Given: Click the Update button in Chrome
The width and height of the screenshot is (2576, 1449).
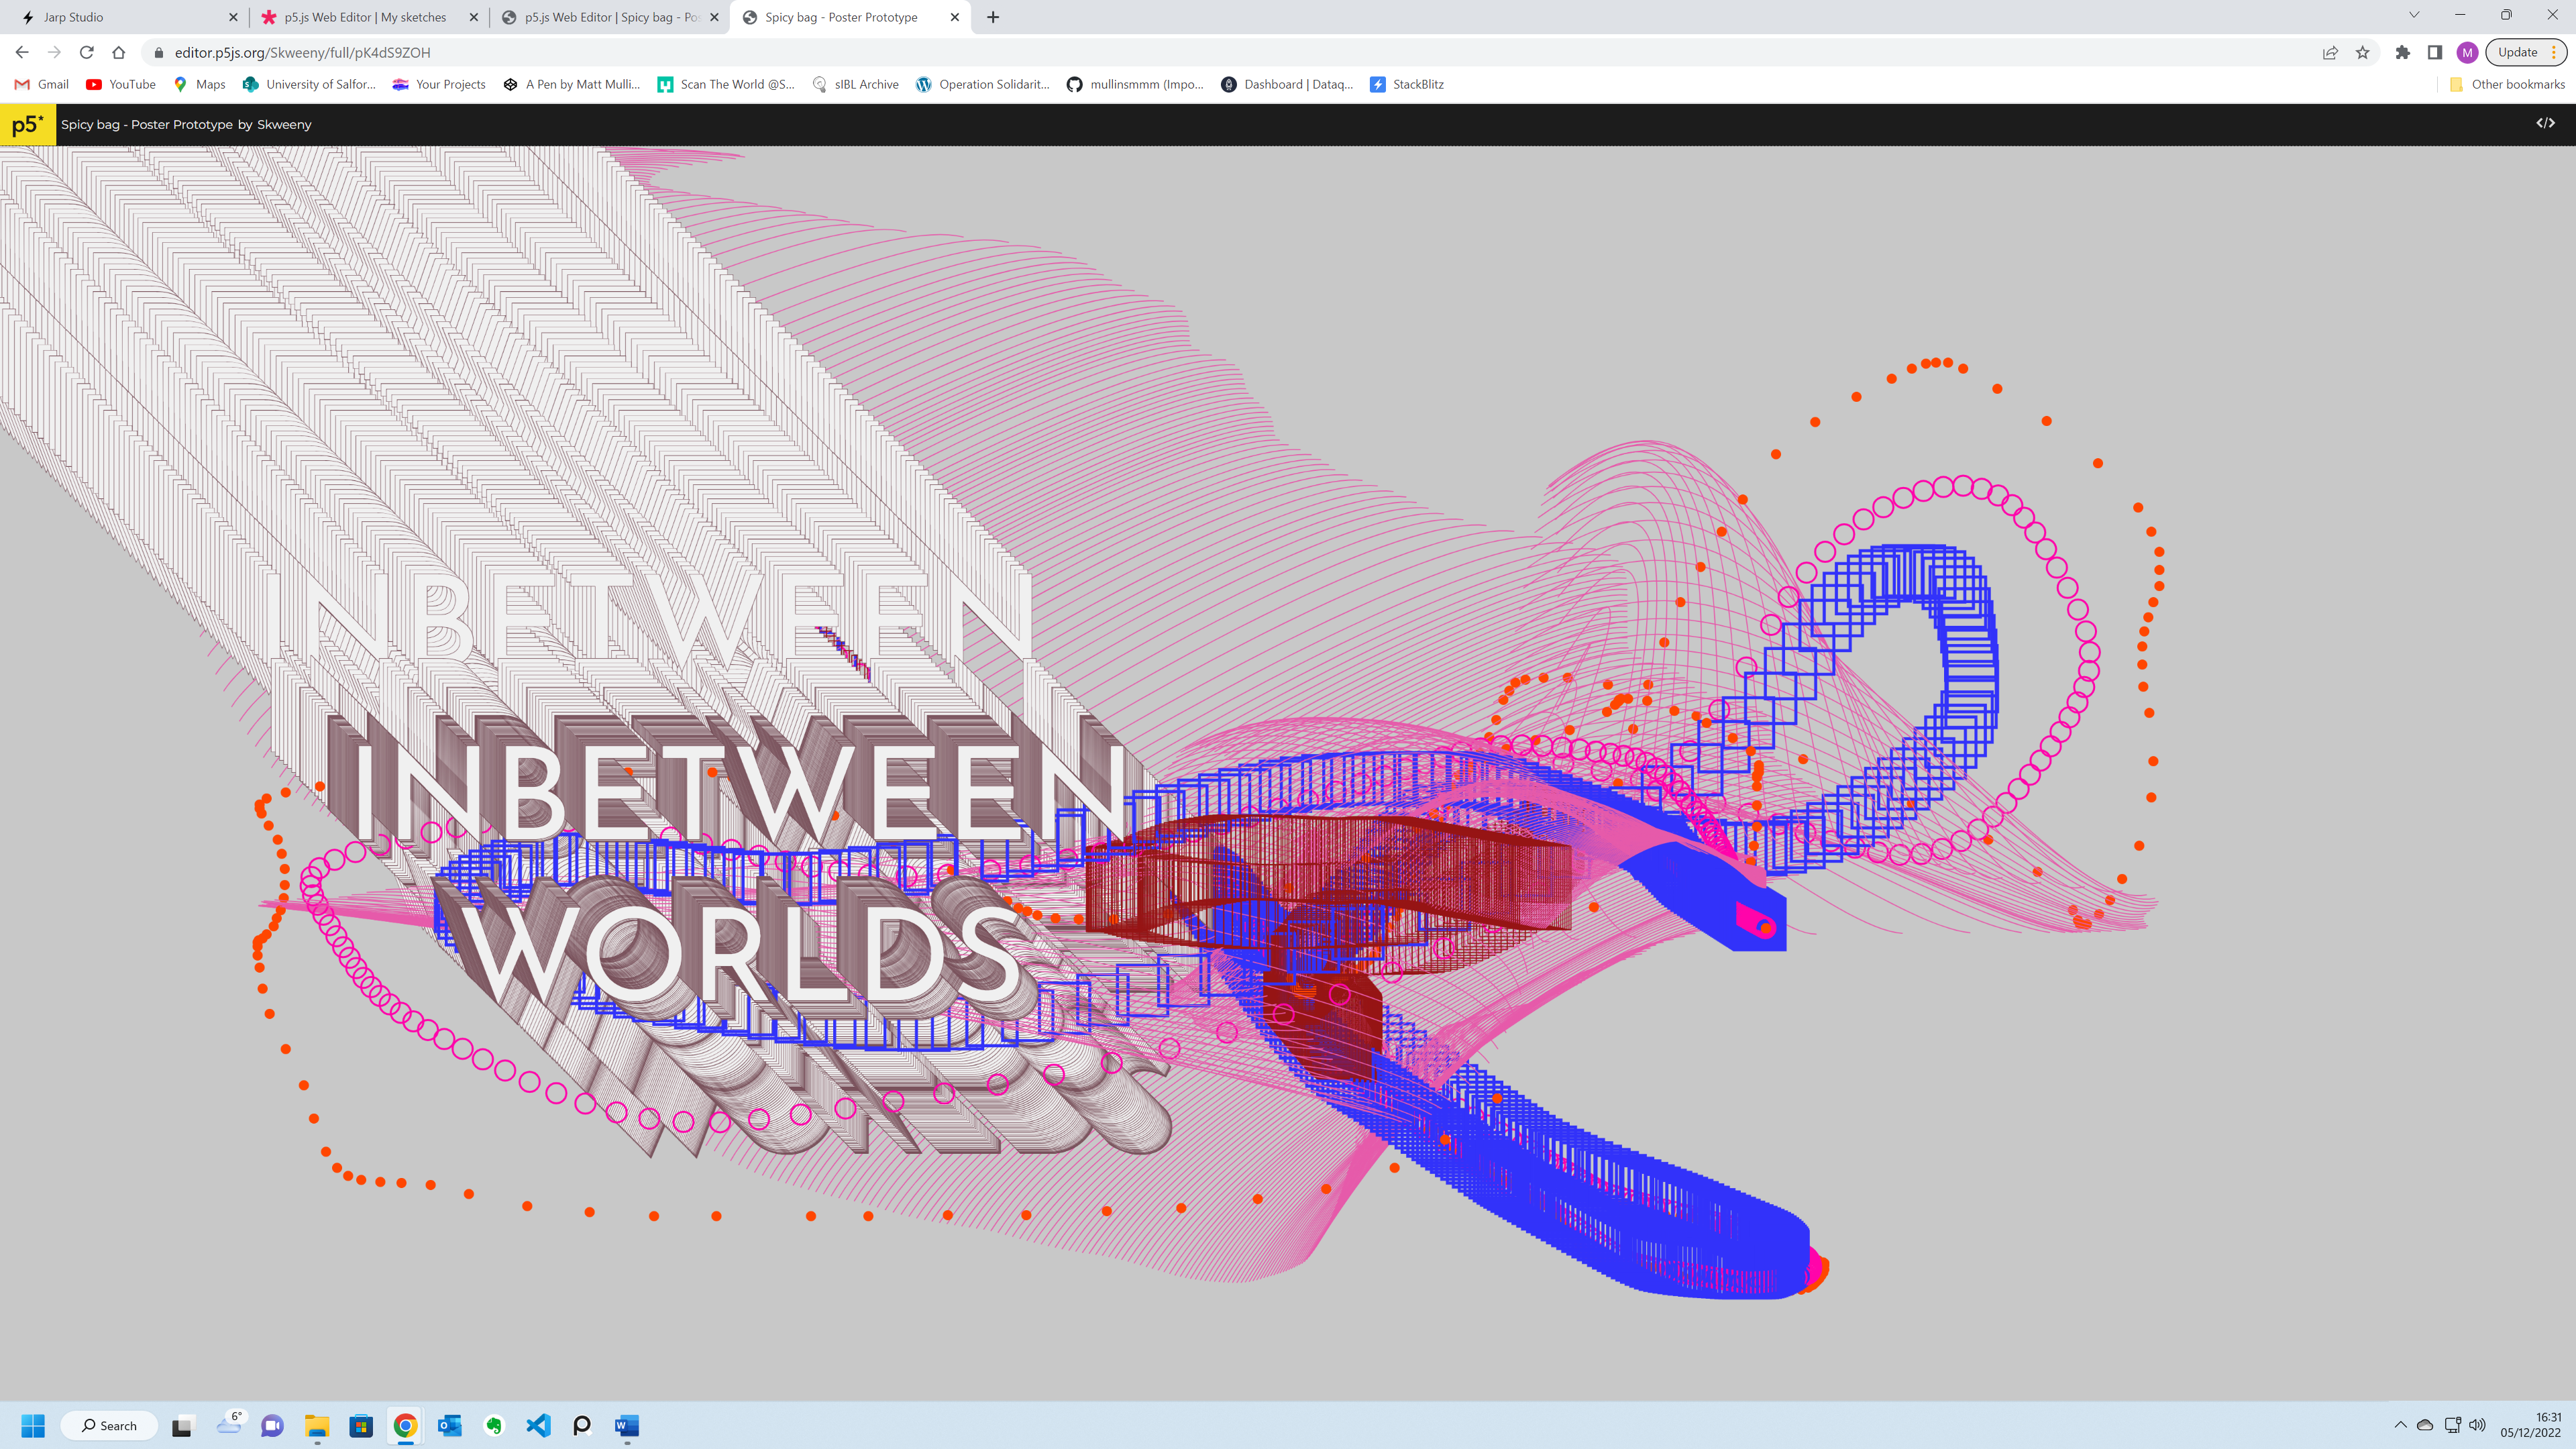Looking at the screenshot, I should [2517, 52].
